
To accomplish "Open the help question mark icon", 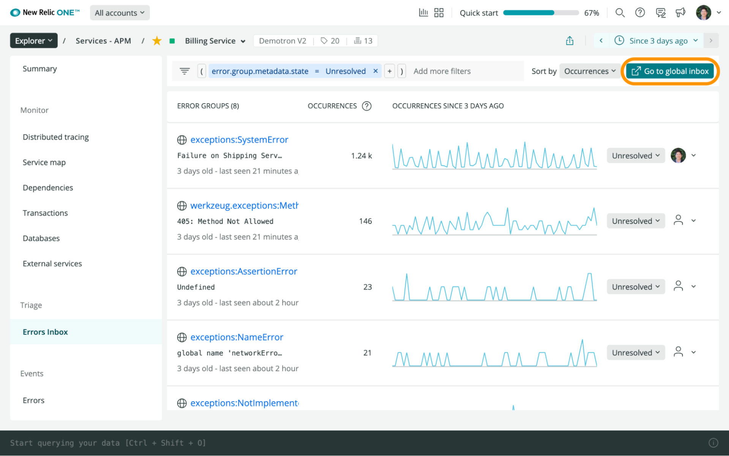I will (x=640, y=13).
